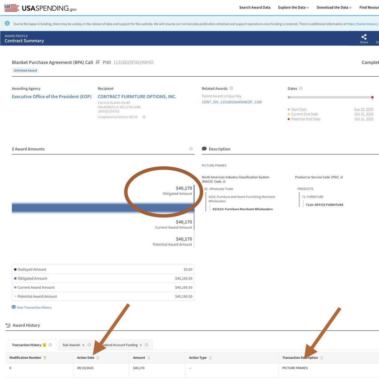Open Executive Office of the President link
Viewport: 379px width, 390px height.
(52, 97)
